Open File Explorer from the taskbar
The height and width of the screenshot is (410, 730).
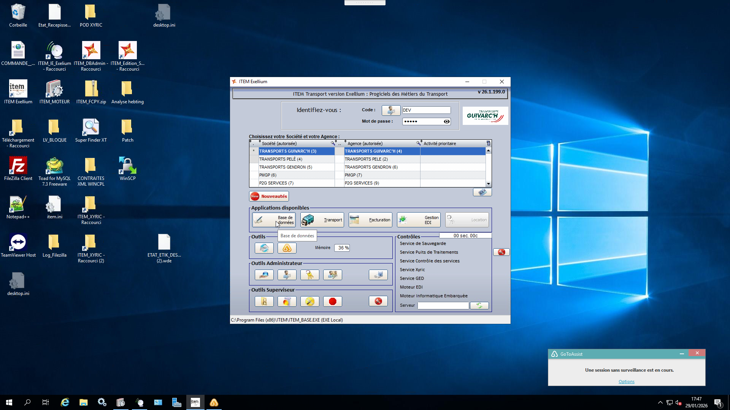[83, 402]
